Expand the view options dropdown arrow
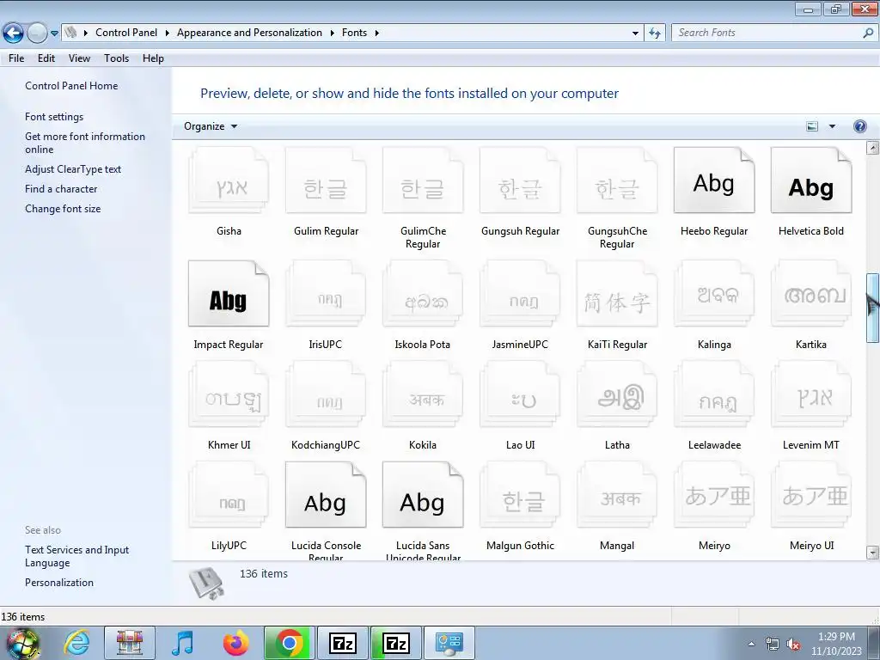 pos(832,126)
